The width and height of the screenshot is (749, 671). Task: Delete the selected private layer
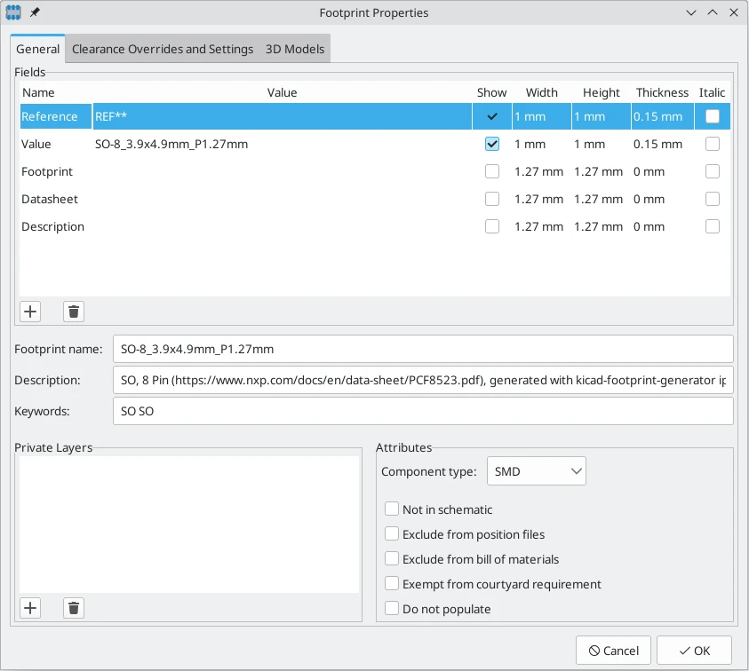pyautogui.click(x=75, y=608)
